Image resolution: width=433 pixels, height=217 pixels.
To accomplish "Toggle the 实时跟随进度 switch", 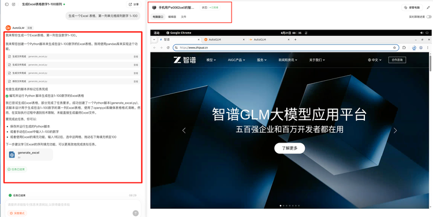I will pyautogui.click(x=429, y=17).
